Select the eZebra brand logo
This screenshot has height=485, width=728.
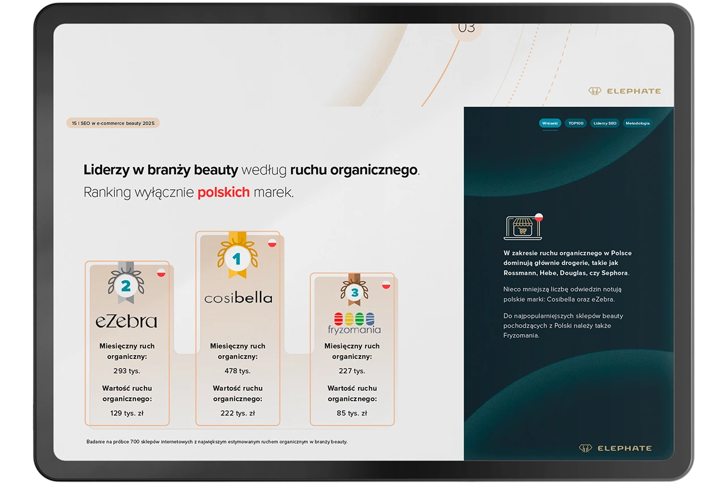click(x=126, y=321)
